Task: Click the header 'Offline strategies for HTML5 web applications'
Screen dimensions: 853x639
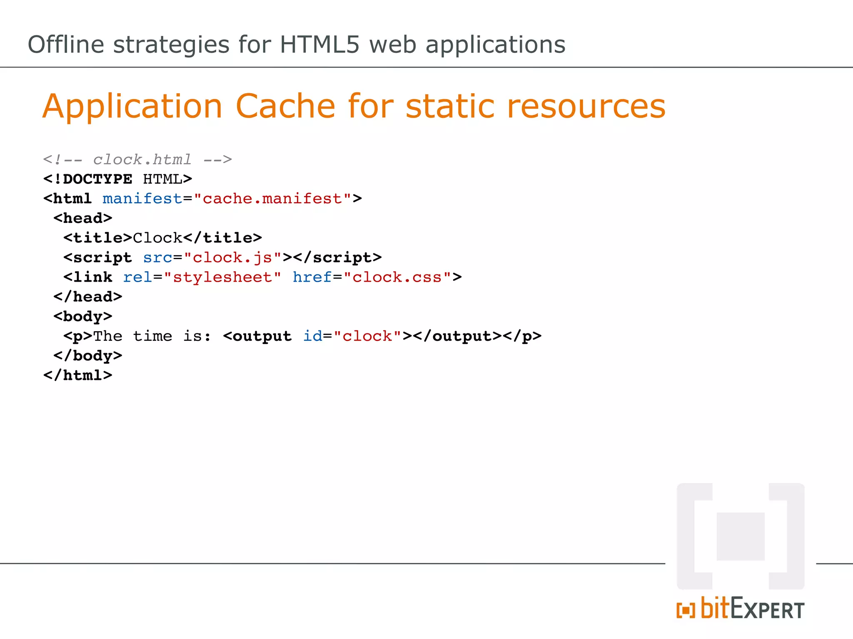Action: 297,45
